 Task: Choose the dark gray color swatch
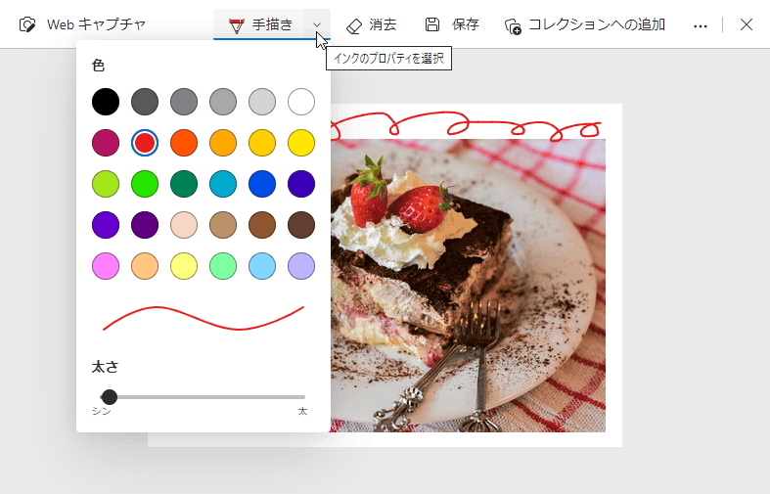click(145, 102)
